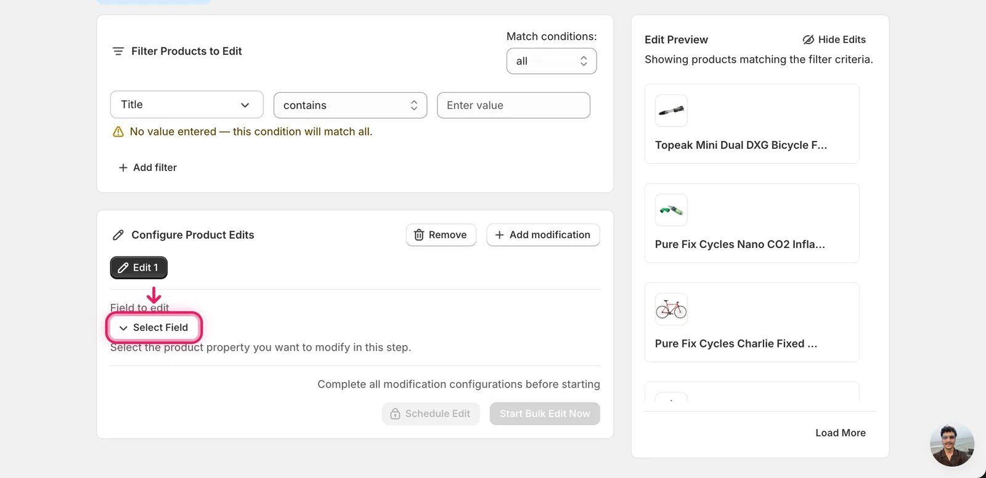Click 'Pure Fix Cycles Charlie Fixed ...' title
986x478 pixels.
736,343
